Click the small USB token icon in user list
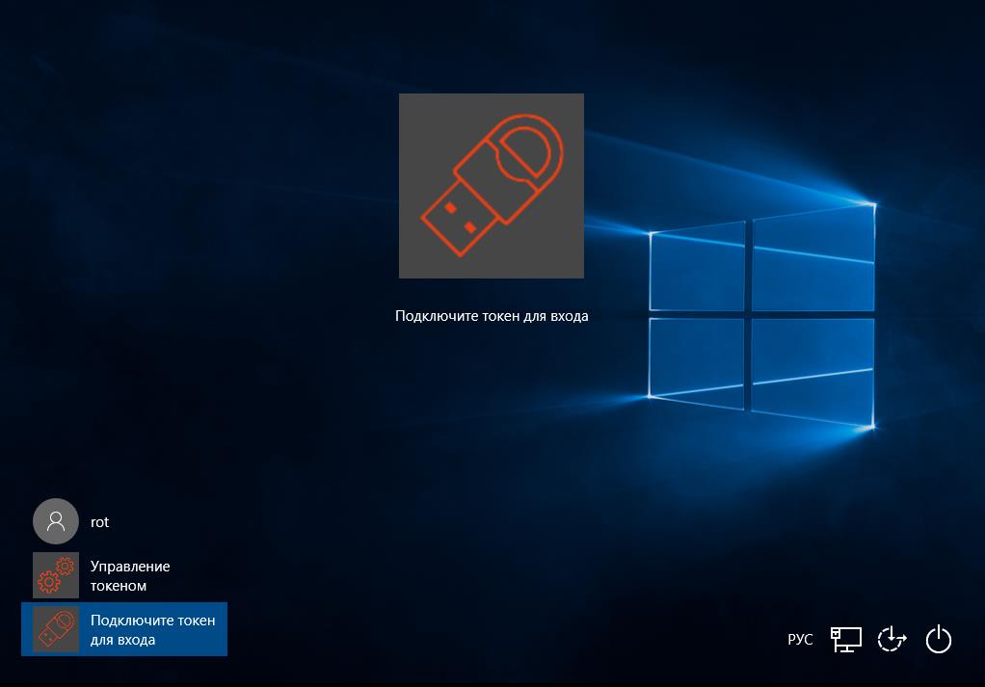The height and width of the screenshot is (687, 985). 56,629
